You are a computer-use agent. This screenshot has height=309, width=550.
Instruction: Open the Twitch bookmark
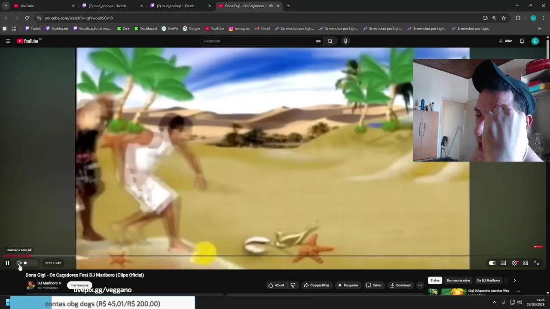pos(33,29)
